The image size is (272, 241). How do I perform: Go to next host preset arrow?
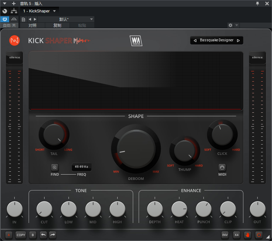tap(35, 19)
